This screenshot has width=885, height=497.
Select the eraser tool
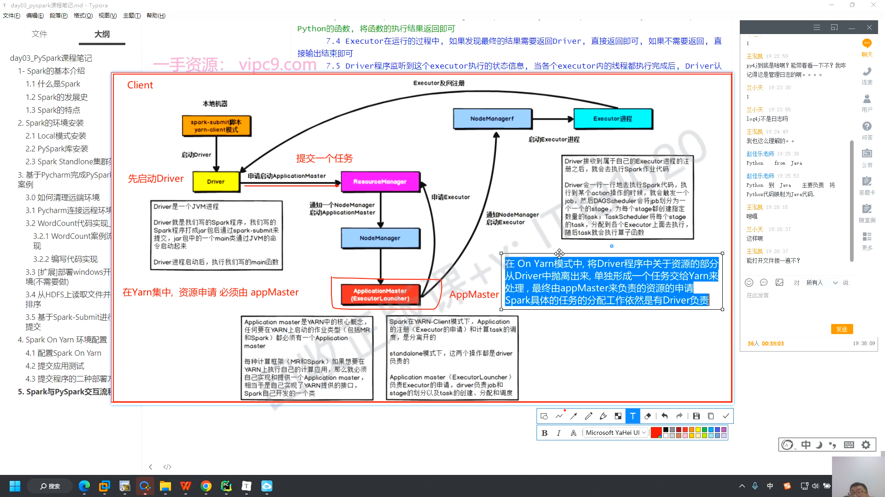click(x=648, y=416)
